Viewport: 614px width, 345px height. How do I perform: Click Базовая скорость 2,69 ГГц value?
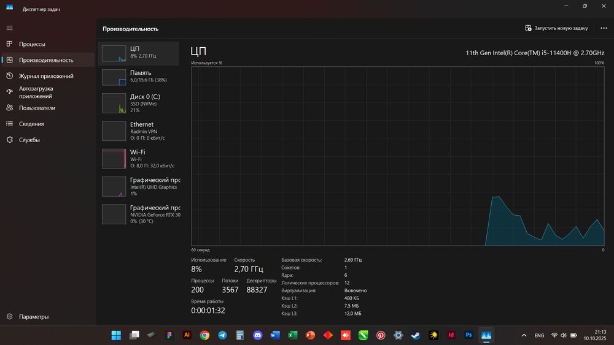(353, 260)
